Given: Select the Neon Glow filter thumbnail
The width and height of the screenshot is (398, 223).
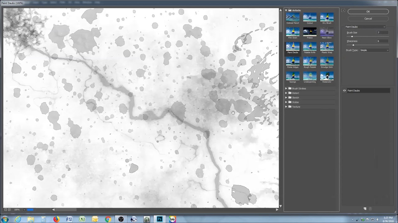Looking at the screenshot, I should [327, 32].
